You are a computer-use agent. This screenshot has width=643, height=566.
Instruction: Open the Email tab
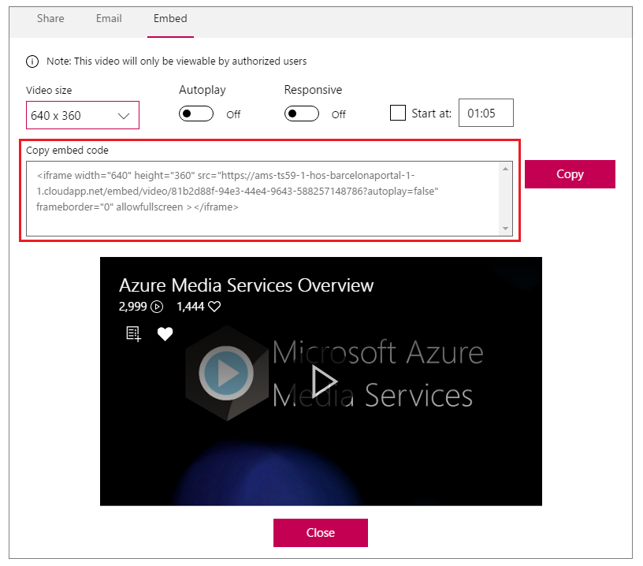108,18
